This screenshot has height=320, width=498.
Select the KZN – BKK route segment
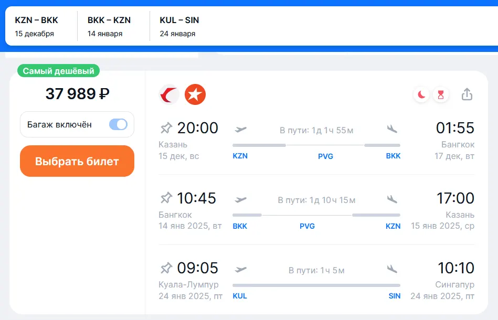pyautogui.click(x=37, y=26)
